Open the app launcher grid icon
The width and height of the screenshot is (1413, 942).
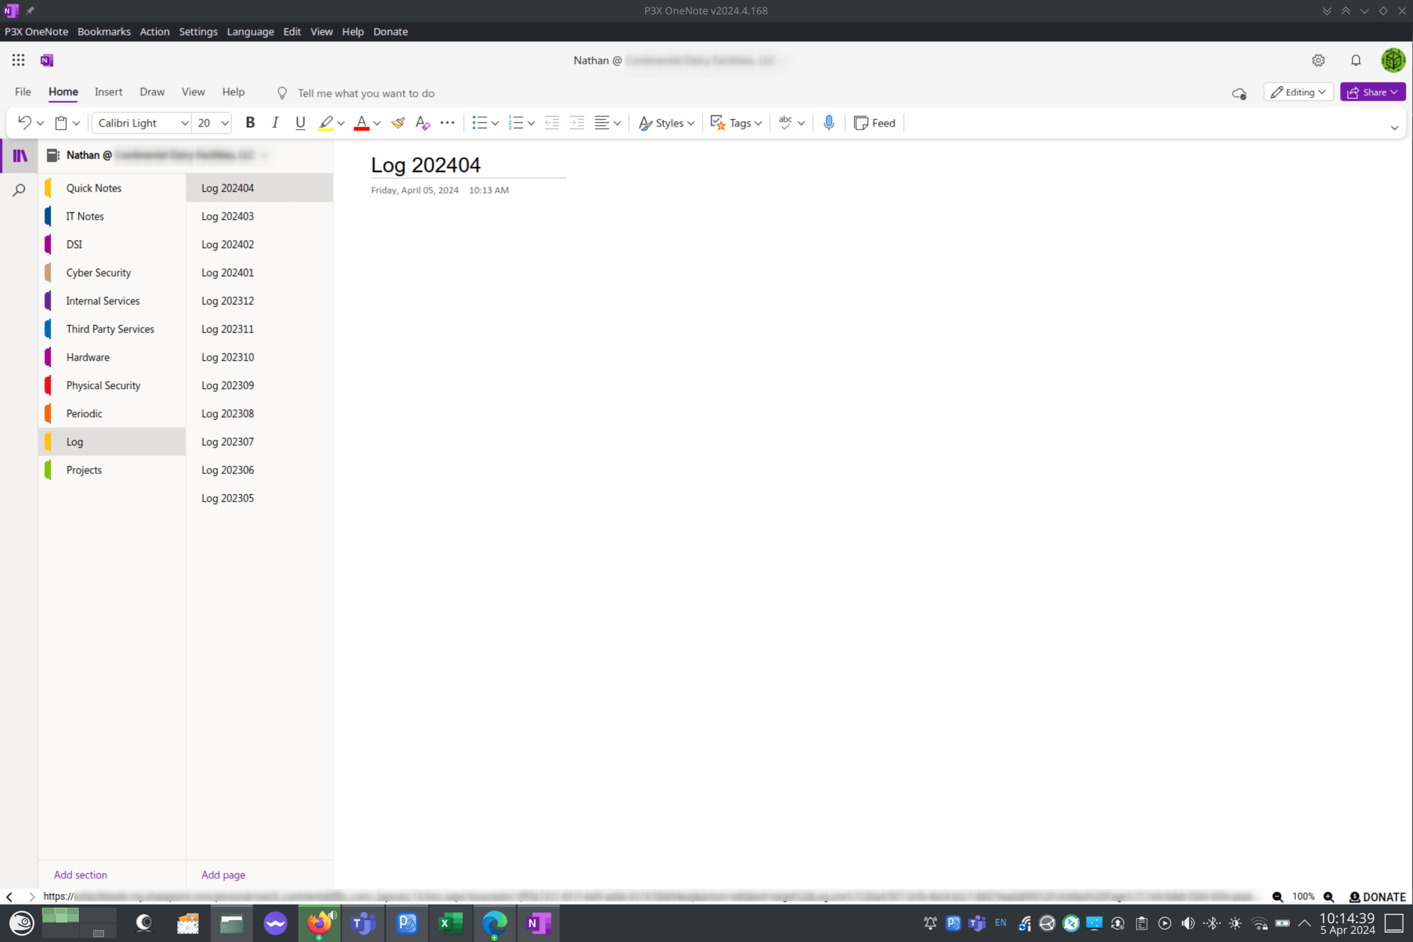click(x=18, y=60)
